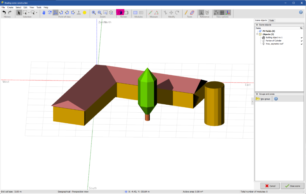306x194 pixels.
Task: Click the New group button
Action: [263, 99]
